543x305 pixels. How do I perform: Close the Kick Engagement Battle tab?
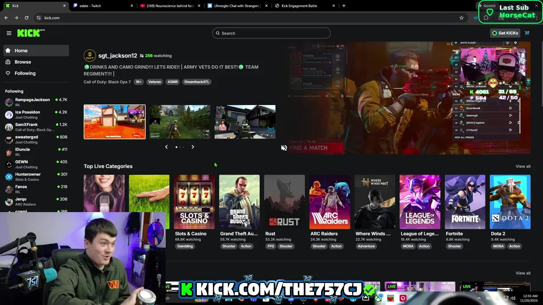pyautogui.click(x=334, y=6)
